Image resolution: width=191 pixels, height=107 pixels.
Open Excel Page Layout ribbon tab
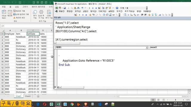click(38, 7)
